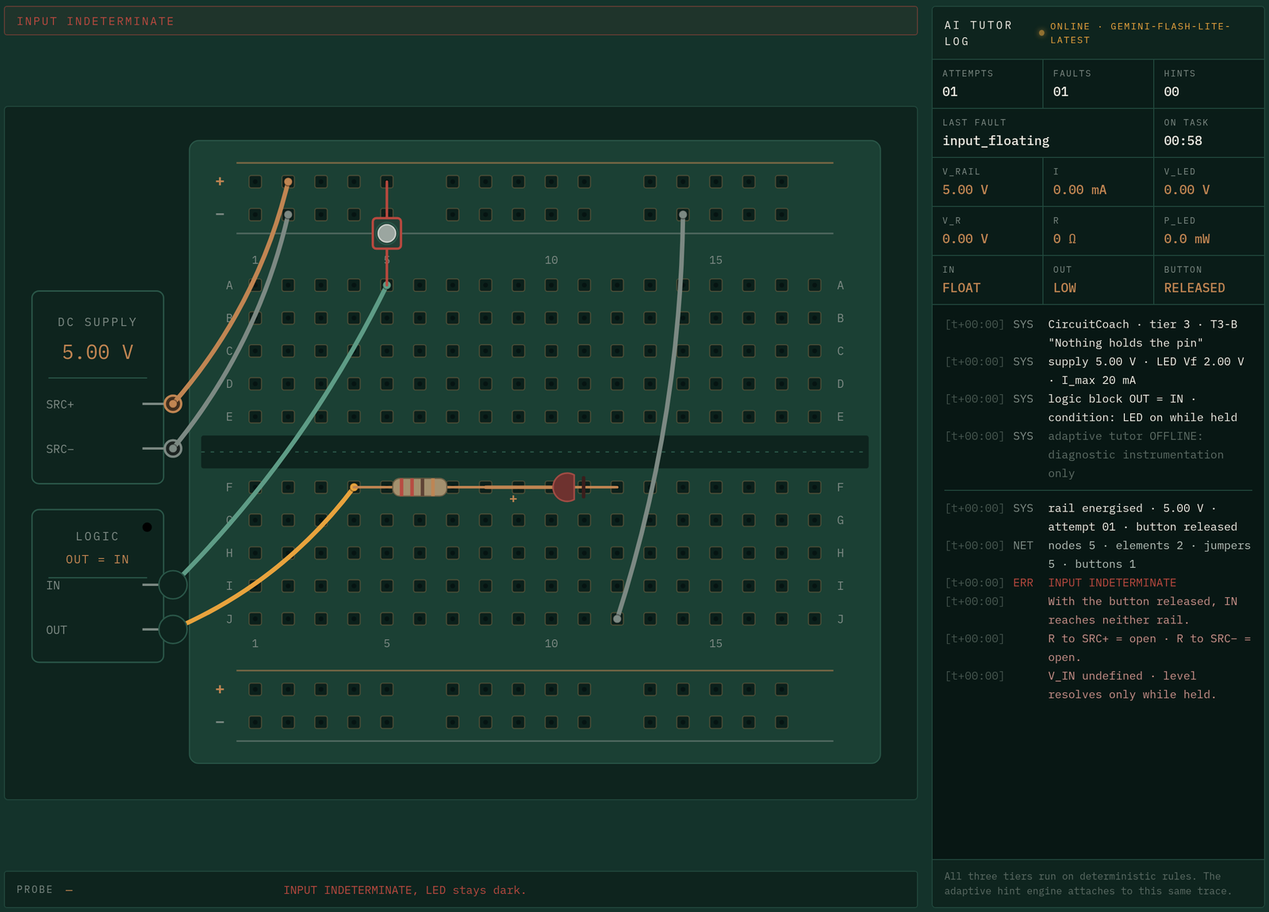1269x912 pixels.
Task: Click the SRC+ supply terminal
Action: pyautogui.click(x=173, y=404)
